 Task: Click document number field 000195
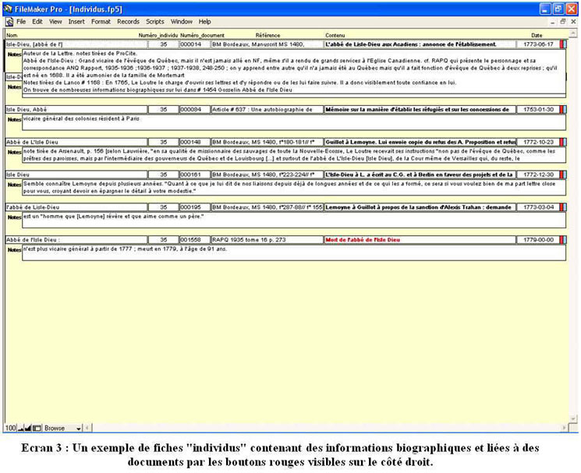pos(194,207)
